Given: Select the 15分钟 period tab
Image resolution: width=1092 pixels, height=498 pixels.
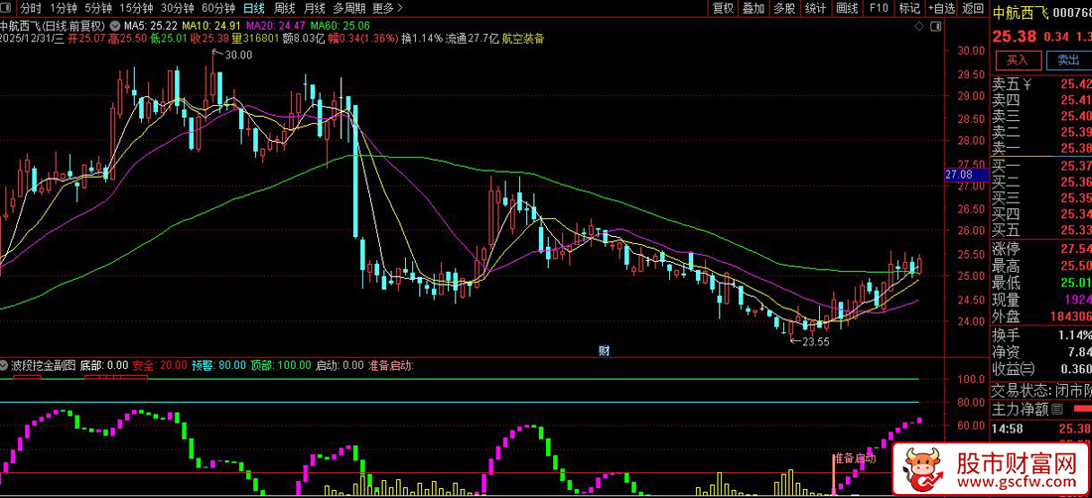Looking at the screenshot, I should 136,8.
